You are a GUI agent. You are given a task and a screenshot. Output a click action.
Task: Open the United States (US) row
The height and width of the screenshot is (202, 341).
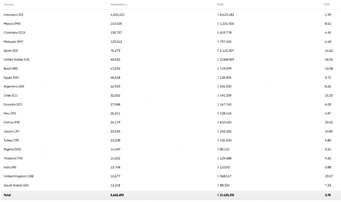tap(17, 59)
